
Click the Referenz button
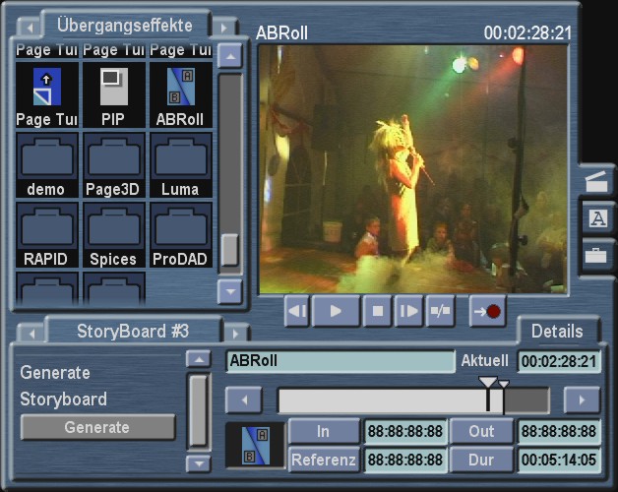point(324,459)
